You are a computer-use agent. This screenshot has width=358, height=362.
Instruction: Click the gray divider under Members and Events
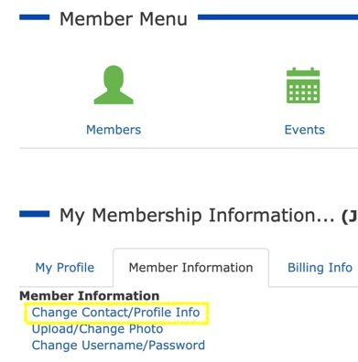189,148
